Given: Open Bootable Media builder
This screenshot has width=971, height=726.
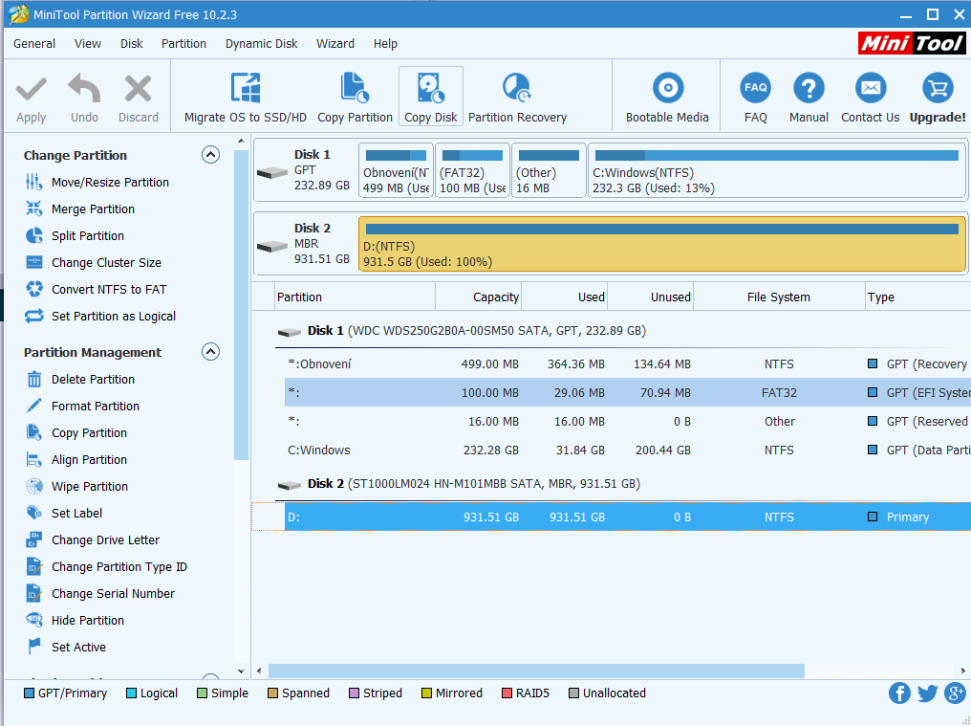Looking at the screenshot, I should (x=667, y=89).
